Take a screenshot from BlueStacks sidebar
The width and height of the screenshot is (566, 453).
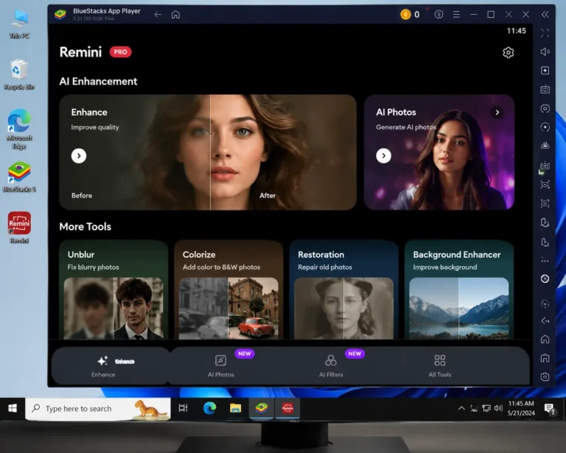[545, 185]
